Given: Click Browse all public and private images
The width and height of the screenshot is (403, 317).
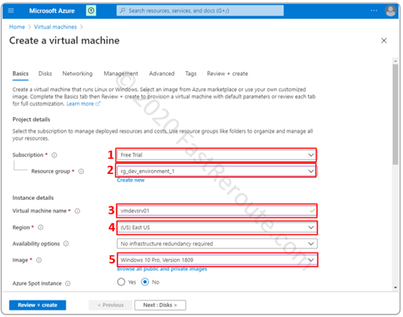Looking at the screenshot, I should 162,269.
